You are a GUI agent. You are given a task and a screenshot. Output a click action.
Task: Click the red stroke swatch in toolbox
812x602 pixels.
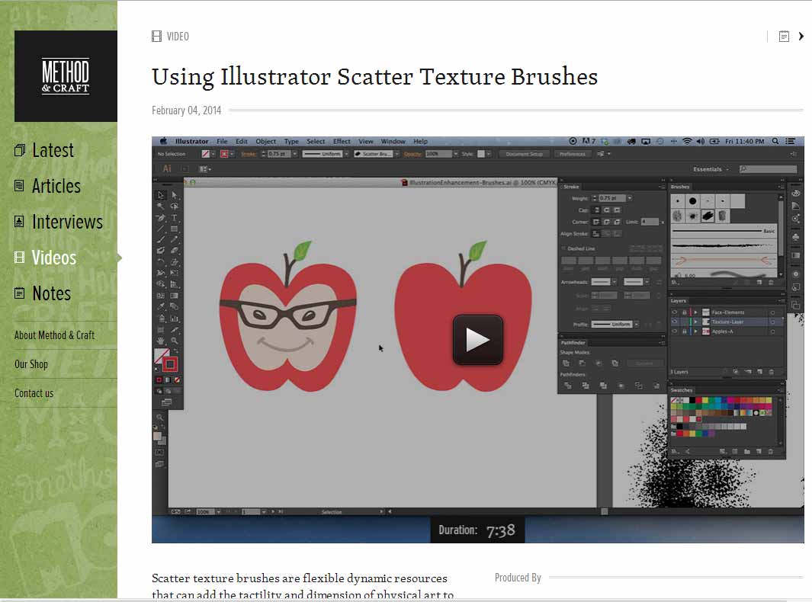[169, 364]
